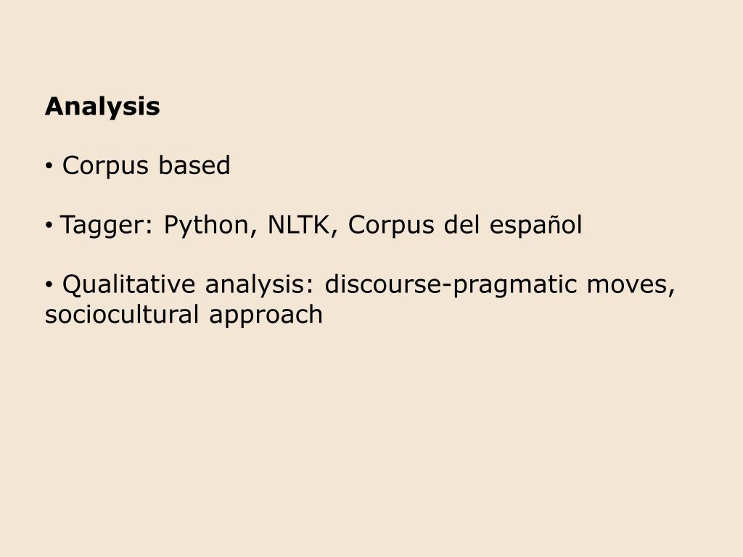This screenshot has height=557, width=743.
Task: Select the word 'Qualitative' in third bullet
Action: (x=129, y=284)
